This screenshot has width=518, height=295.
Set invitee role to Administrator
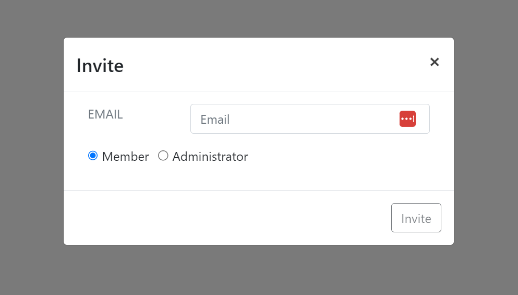click(163, 156)
